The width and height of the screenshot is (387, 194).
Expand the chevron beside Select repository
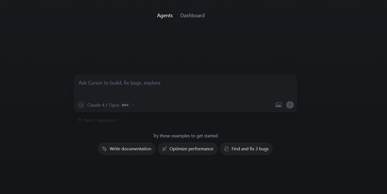coord(119,120)
